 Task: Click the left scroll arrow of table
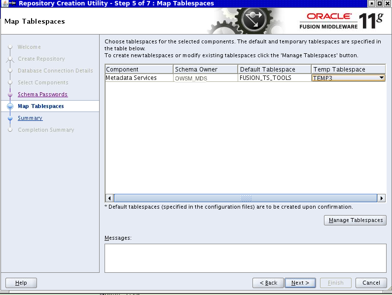click(x=109, y=198)
